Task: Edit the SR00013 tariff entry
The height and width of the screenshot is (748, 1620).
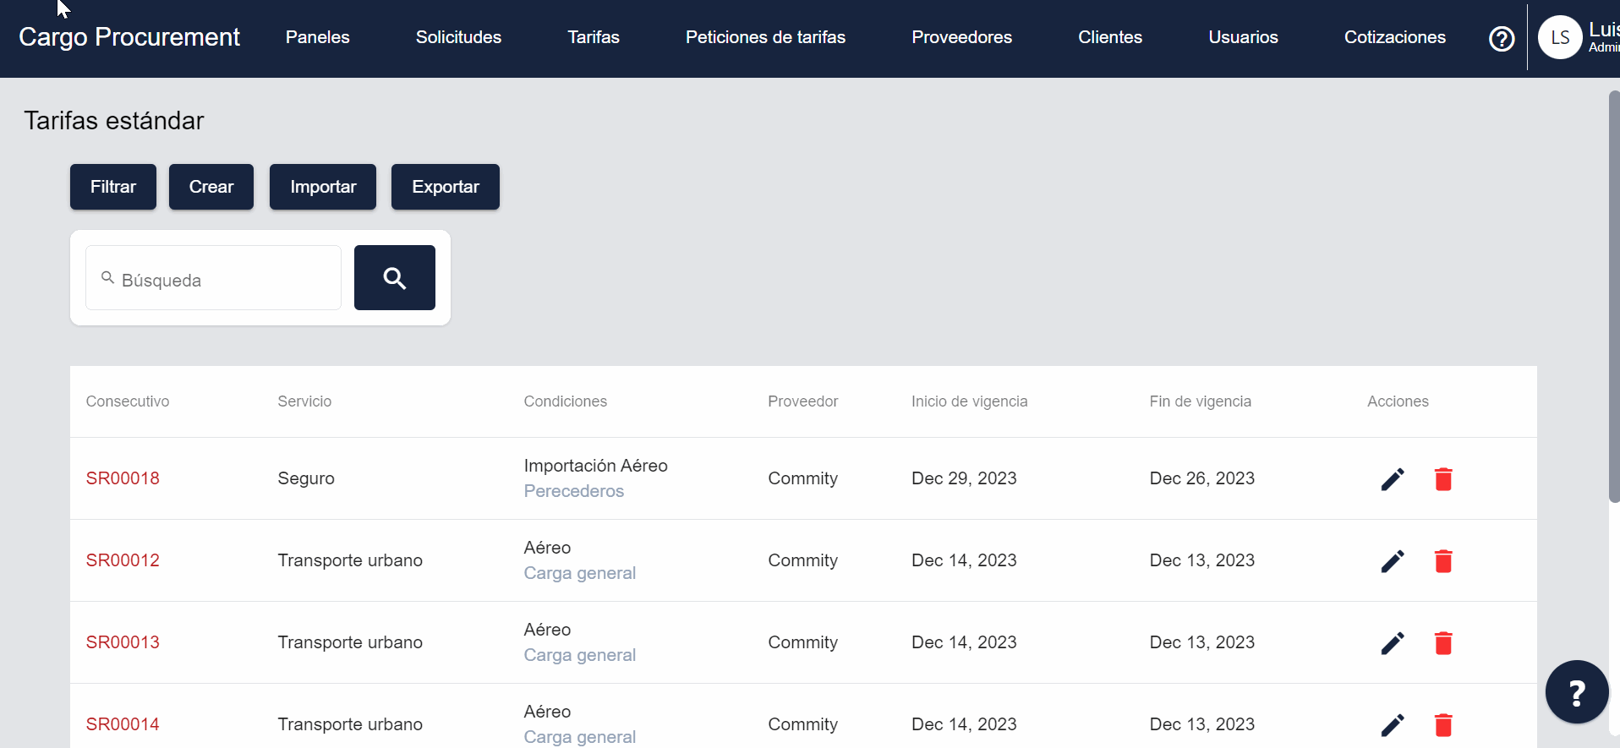Action: 1392,643
